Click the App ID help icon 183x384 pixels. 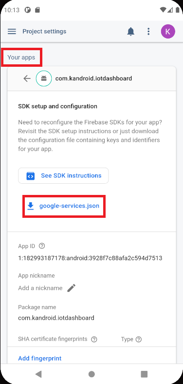(42, 246)
